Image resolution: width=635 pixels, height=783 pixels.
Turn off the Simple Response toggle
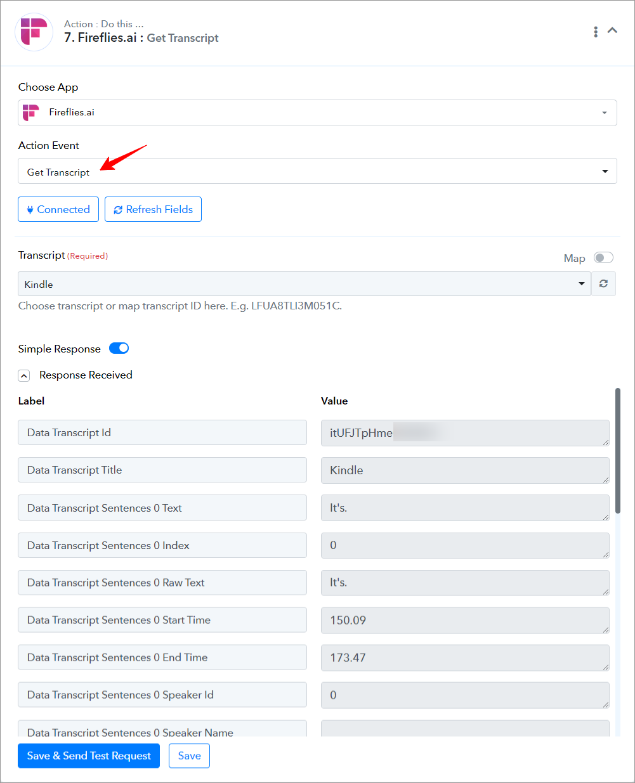click(119, 348)
